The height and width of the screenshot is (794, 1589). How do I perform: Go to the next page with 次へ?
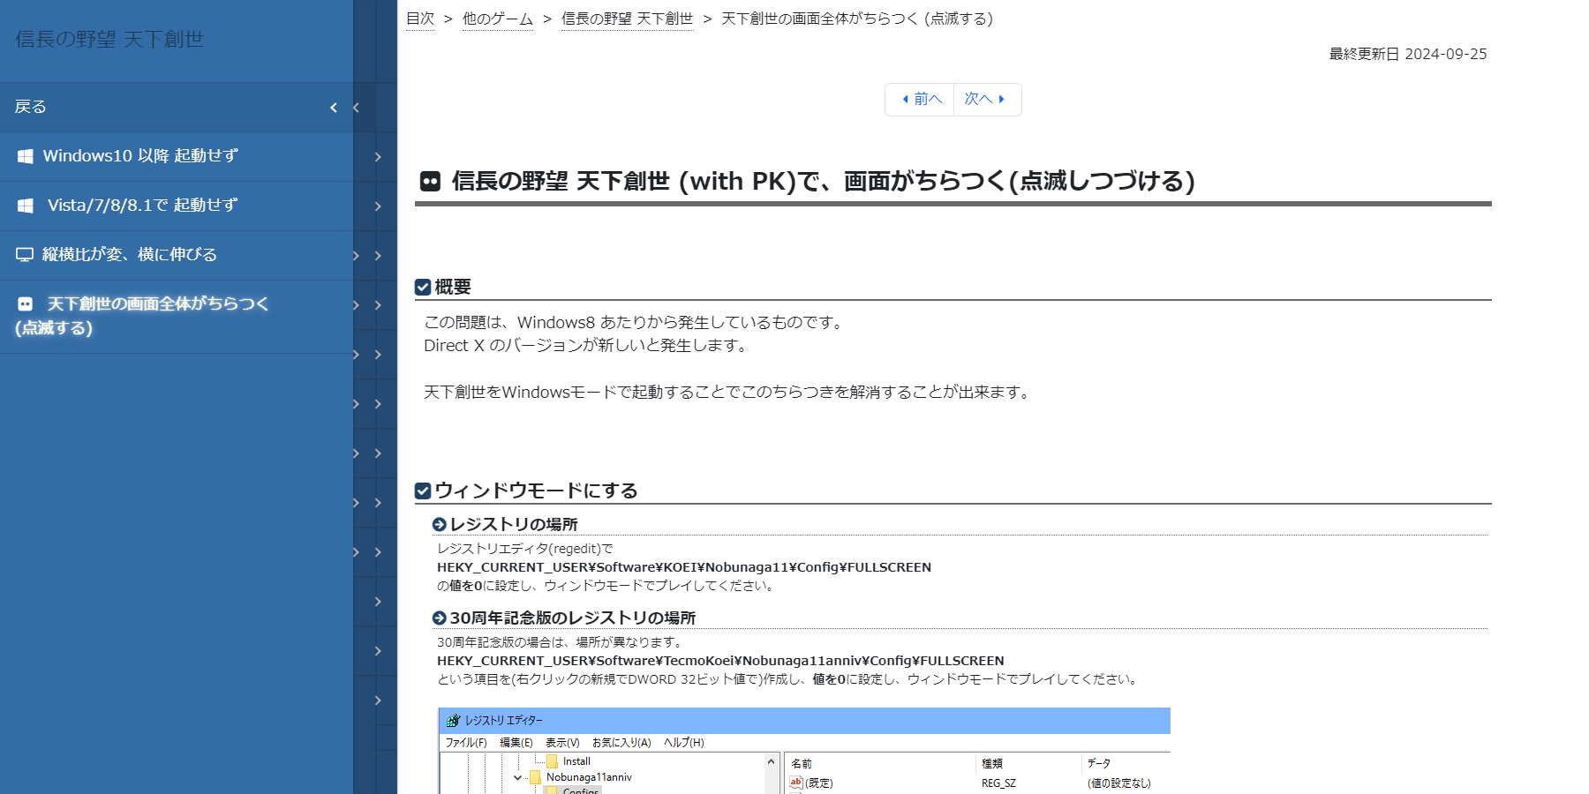(x=987, y=100)
